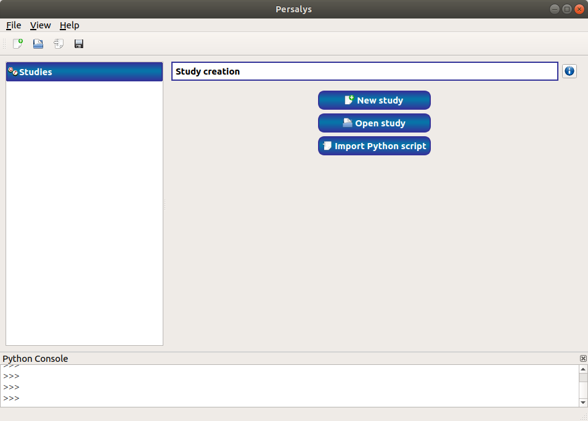
Task: Close the Python Console panel
Action: (583, 359)
